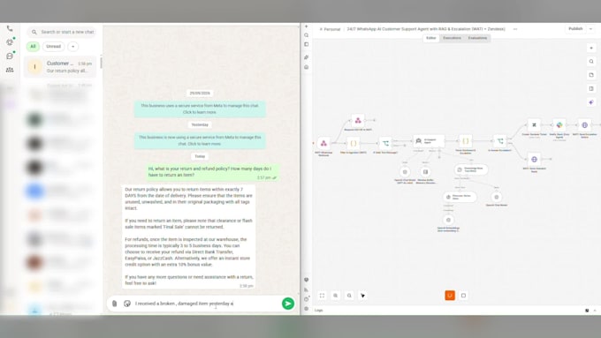Open the emoji and sticker picker
601x338 pixels.
[127, 304]
